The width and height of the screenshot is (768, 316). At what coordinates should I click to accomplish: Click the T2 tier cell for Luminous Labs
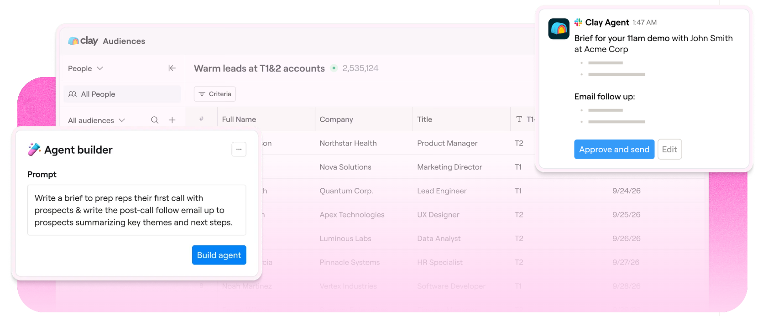(519, 238)
